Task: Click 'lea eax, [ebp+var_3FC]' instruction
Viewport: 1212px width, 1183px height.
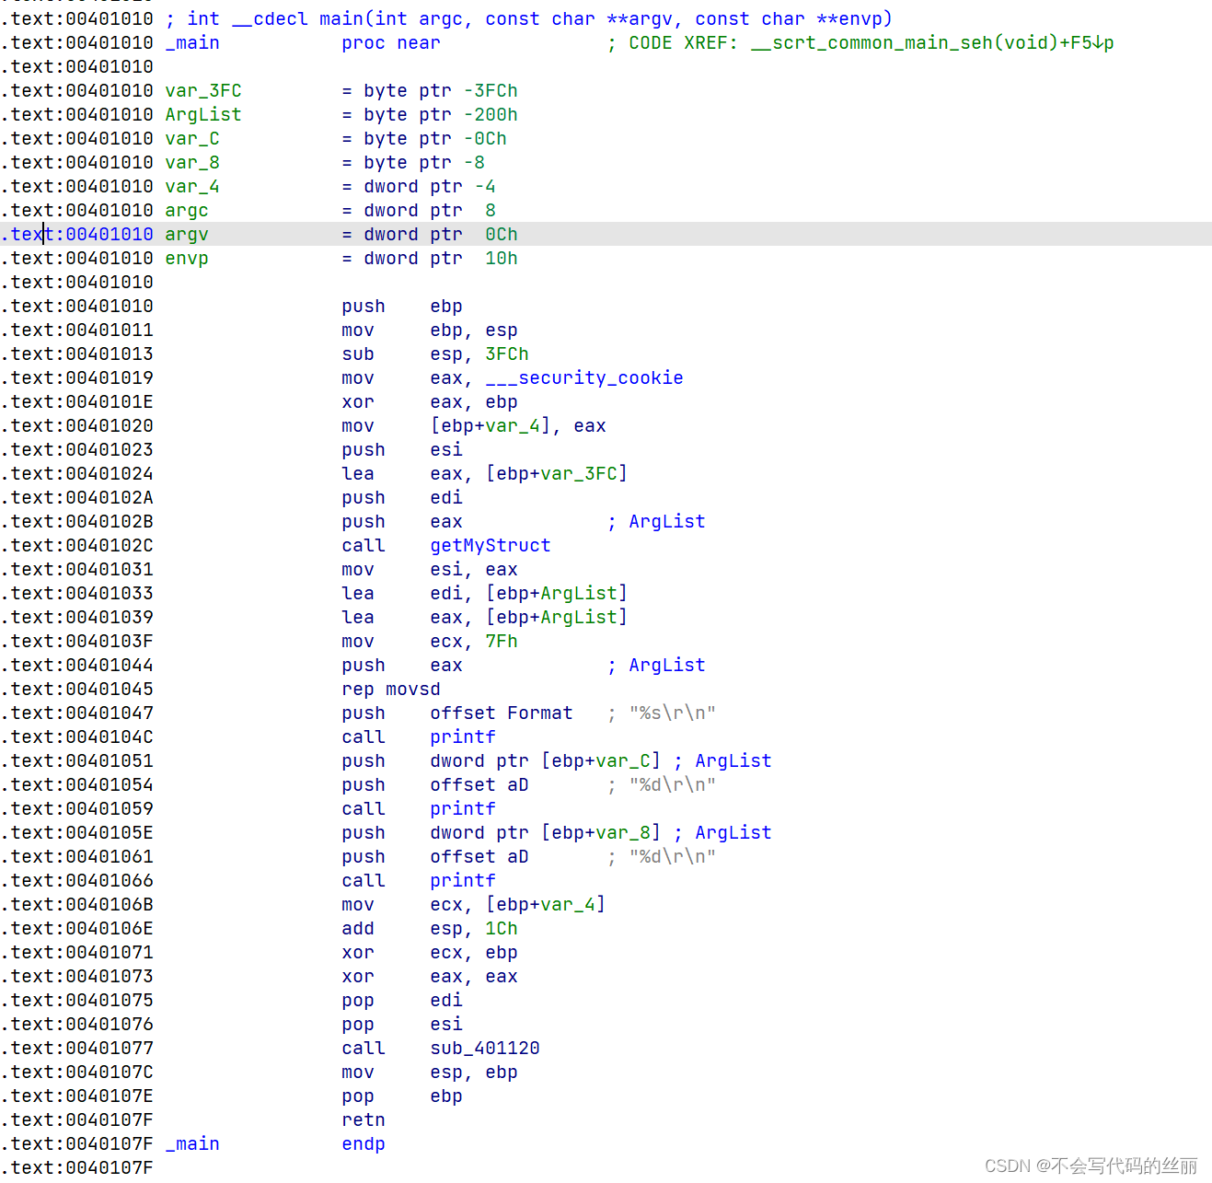Action: (x=484, y=474)
